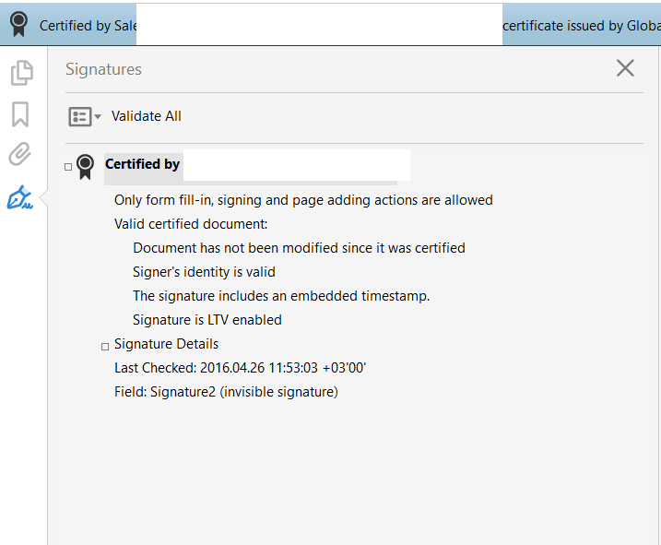Viewport: 661px width, 545px height.
Task: Open the Bookmarks panel icon
Action: tap(20, 113)
